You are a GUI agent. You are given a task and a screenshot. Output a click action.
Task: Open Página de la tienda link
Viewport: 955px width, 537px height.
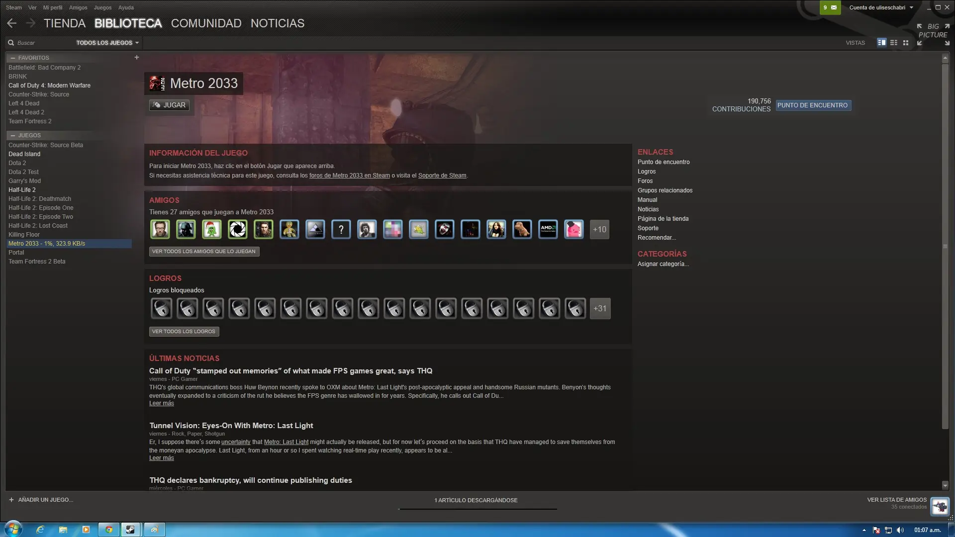[663, 219]
